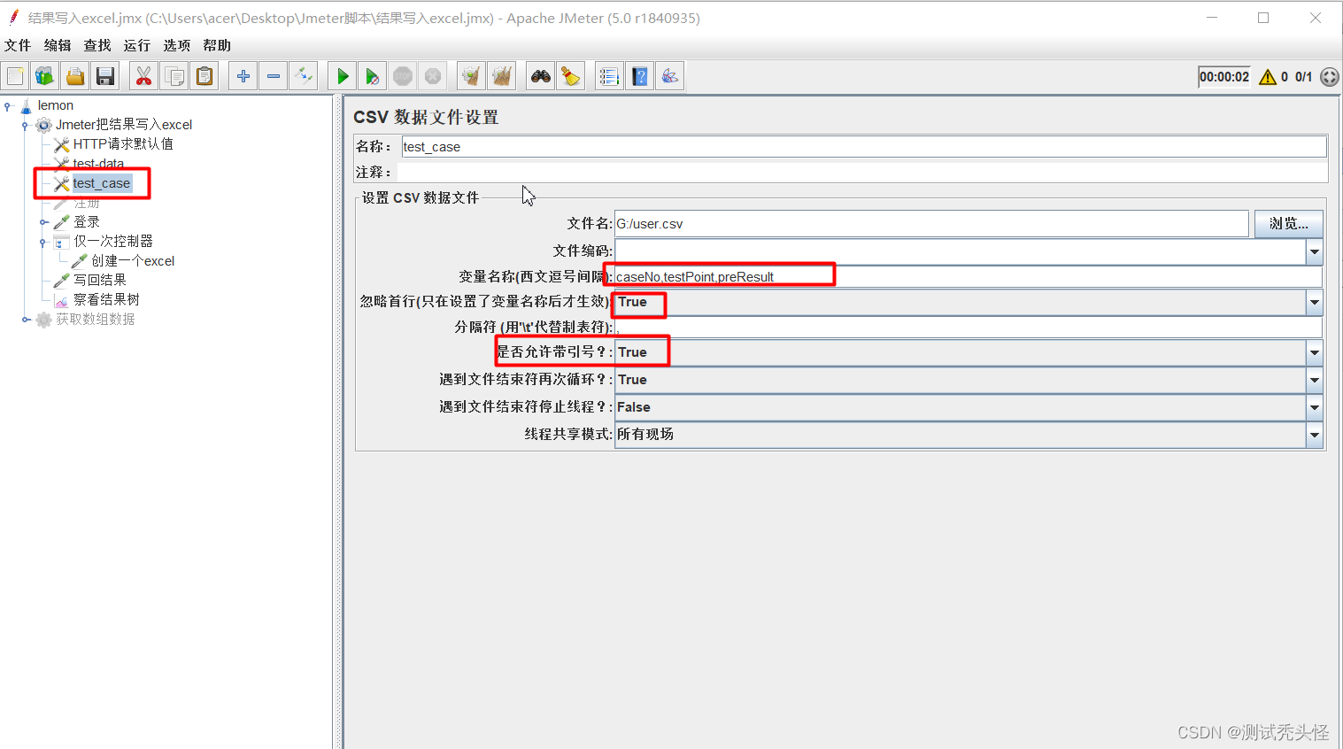Viewport: 1343px width, 749px height.
Task: Open the Templates toolbar icon
Action: pyautogui.click(x=44, y=76)
